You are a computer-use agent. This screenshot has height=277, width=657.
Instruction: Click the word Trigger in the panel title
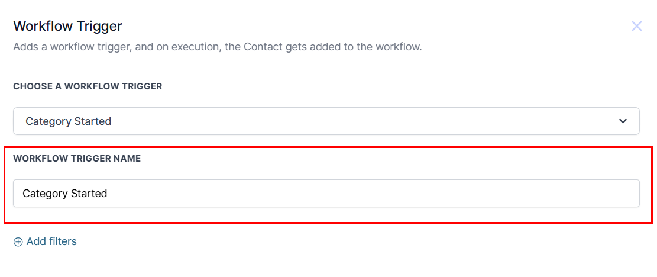[x=100, y=27]
